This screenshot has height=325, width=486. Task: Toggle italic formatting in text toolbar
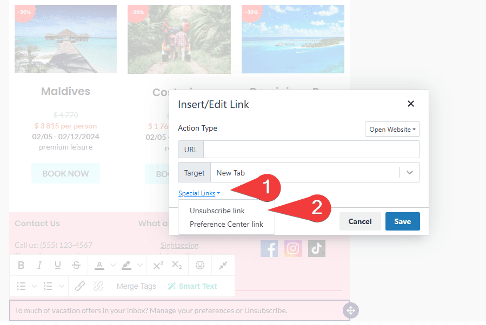[x=39, y=265]
